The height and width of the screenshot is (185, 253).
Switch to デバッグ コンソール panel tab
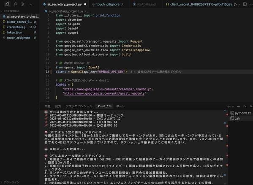tap(79, 106)
